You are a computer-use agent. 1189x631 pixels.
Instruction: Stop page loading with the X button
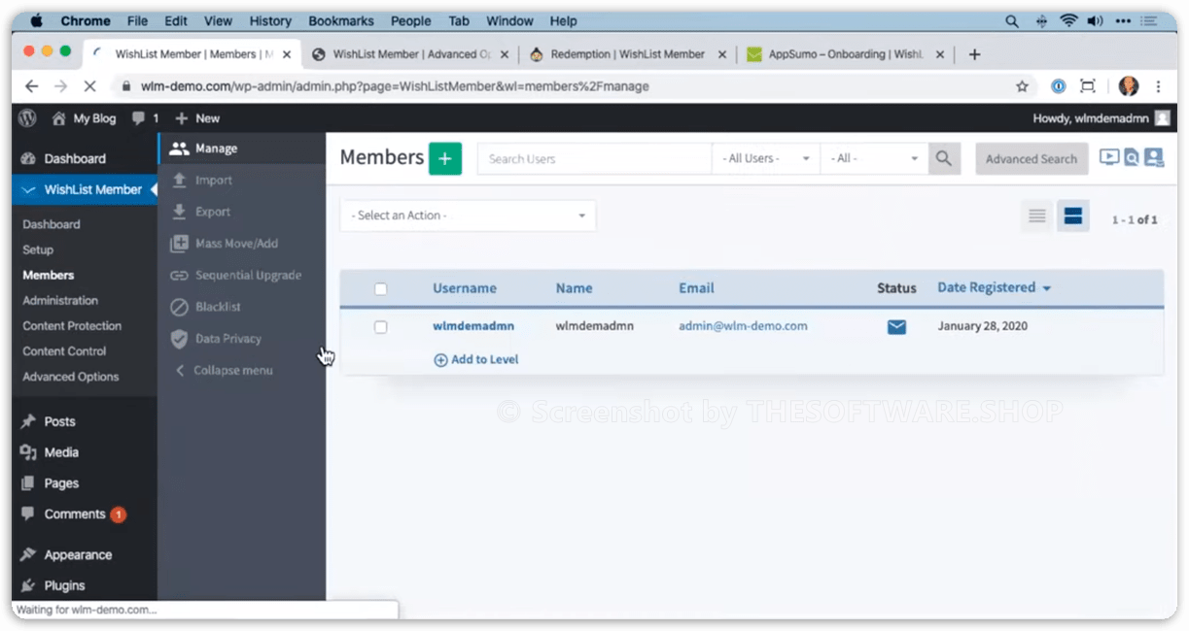(x=88, y=86)
